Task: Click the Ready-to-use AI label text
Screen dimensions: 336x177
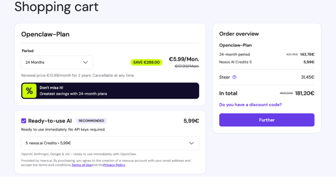Action: (50, 121)
